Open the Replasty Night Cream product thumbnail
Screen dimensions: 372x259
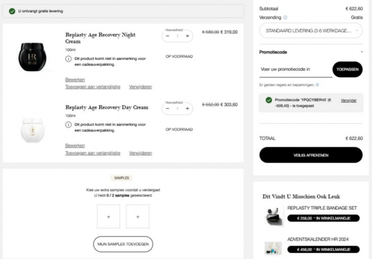click(33, 57)
